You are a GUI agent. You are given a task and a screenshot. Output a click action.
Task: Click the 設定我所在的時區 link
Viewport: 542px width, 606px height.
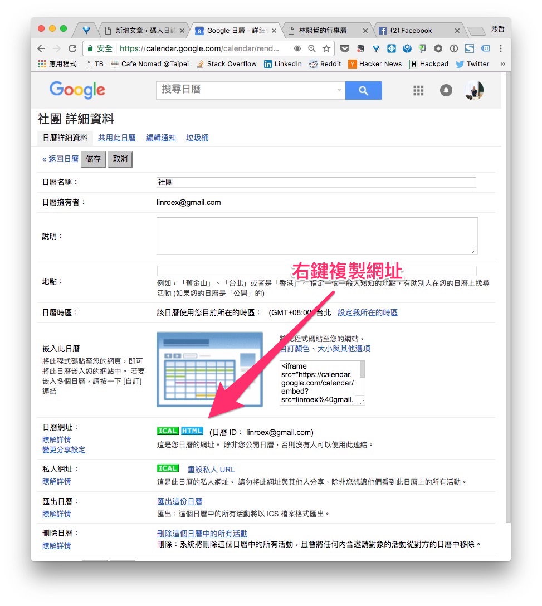pos(368,312)
